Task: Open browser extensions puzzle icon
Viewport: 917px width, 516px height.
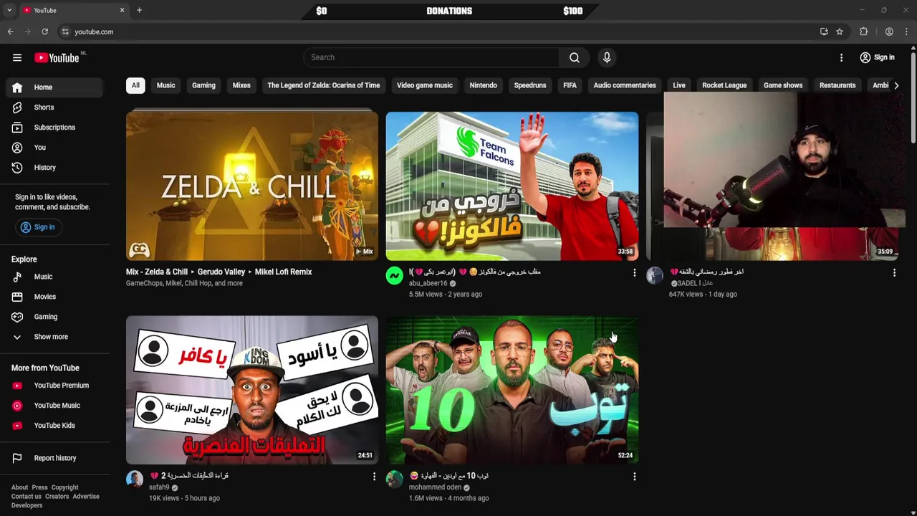Action: (x=864, y=32)
